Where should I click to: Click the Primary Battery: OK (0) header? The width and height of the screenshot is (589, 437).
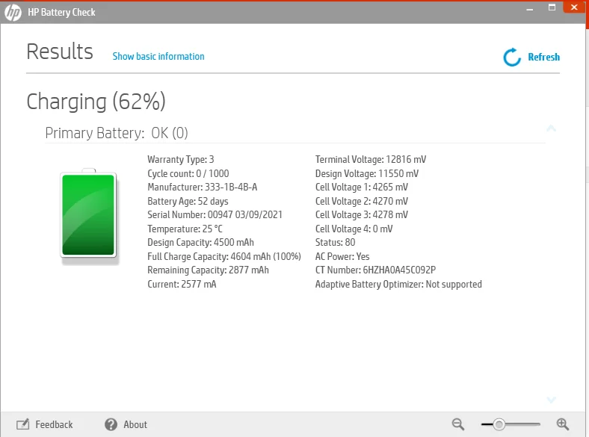coord(117,133)
